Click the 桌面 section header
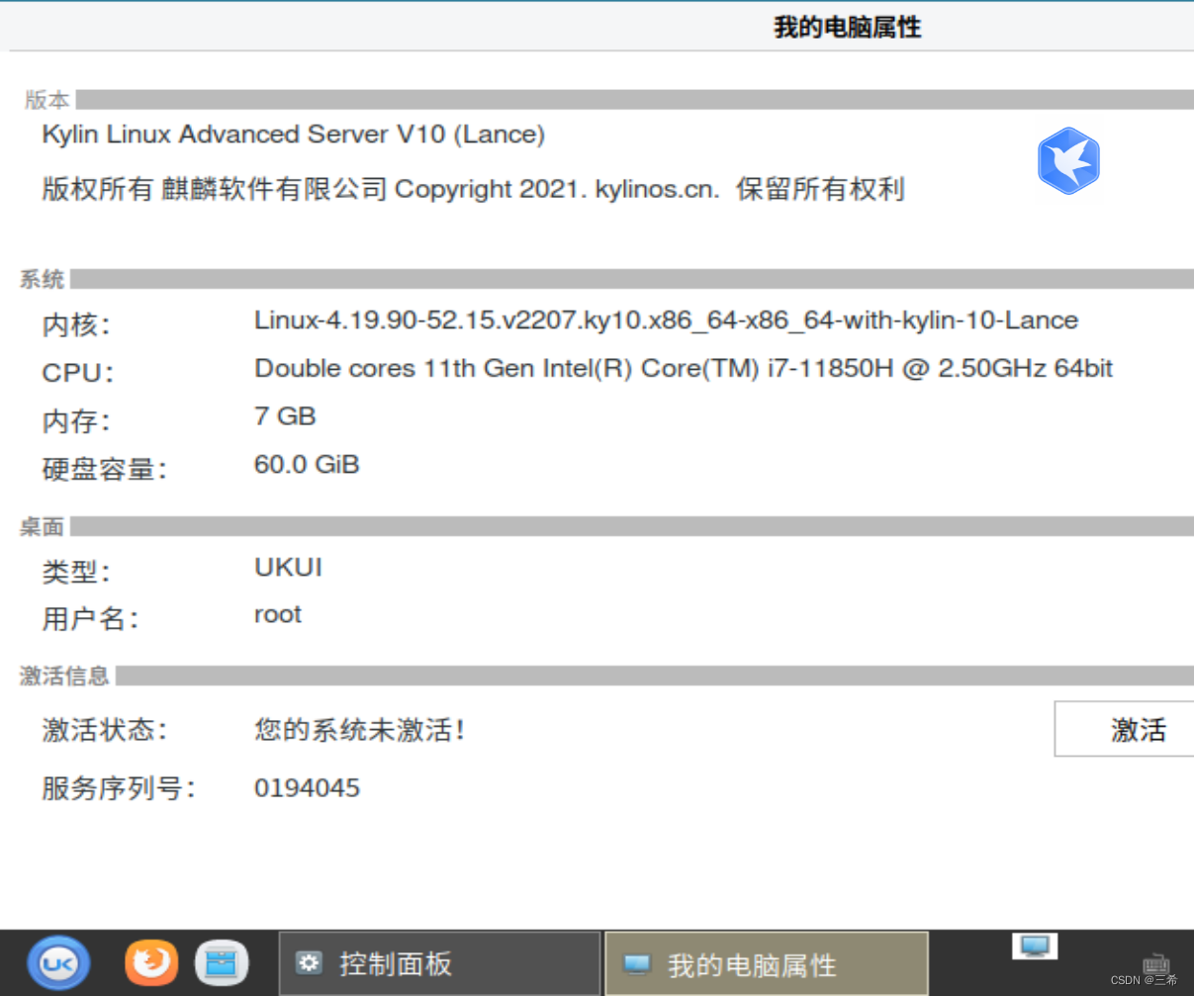 [42, 527]
